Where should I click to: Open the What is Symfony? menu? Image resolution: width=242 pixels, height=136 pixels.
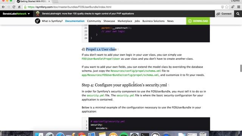(x=52, y=21)
